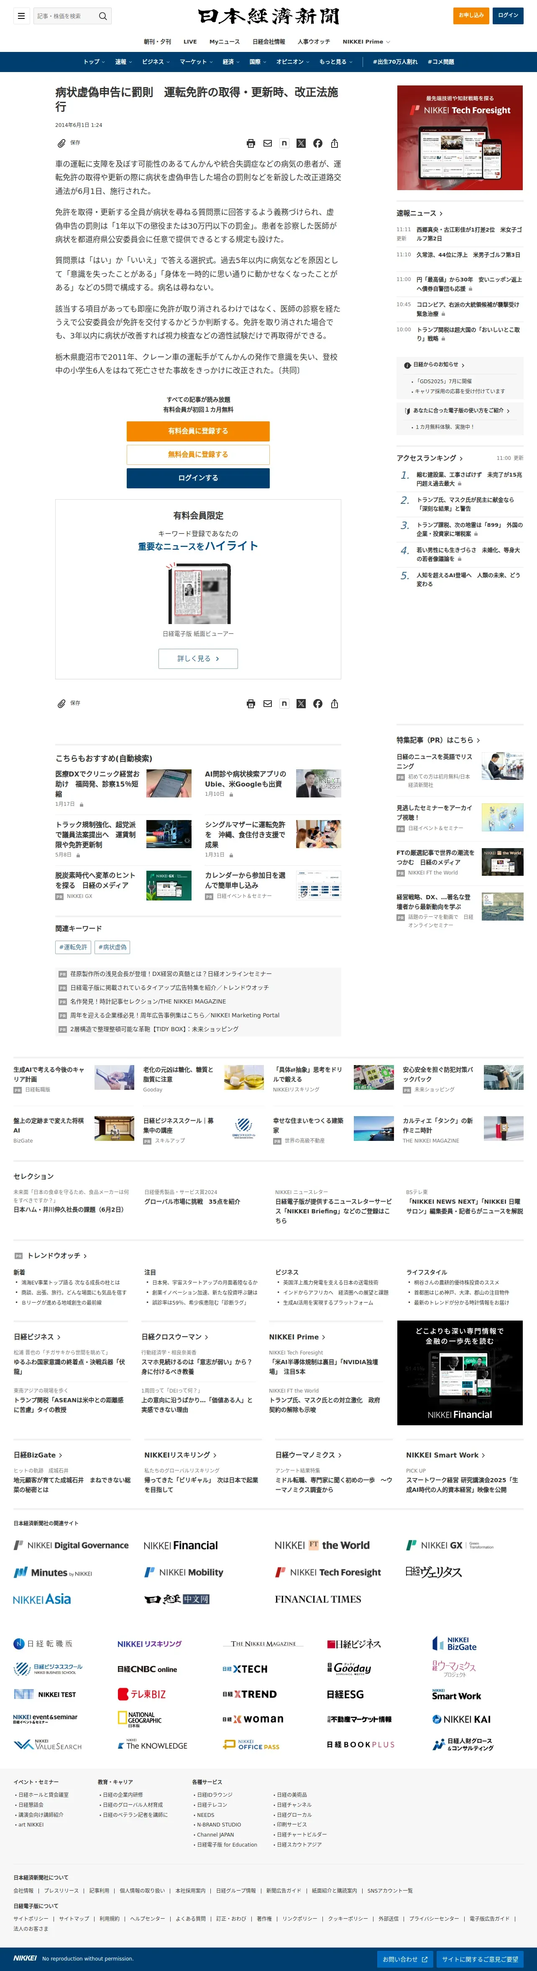This screenshot has width=537, height=1971.
Task: Open the NIKKEI Prime dropdown in header
Action: (366, 42)
